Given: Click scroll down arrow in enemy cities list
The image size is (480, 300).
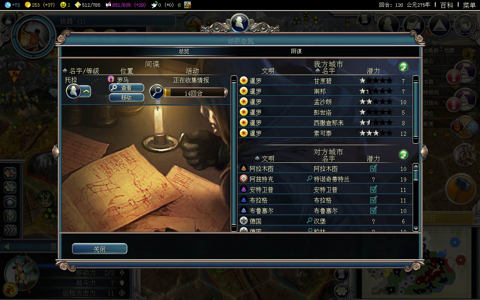Looking at the screenshot, I should (415, 228).
